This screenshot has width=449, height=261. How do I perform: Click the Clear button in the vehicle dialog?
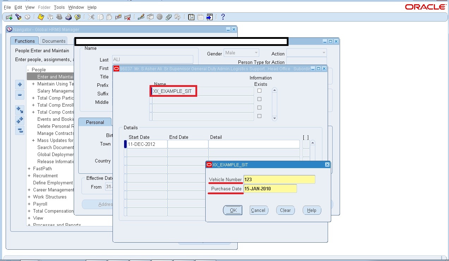tap(285, 210)
